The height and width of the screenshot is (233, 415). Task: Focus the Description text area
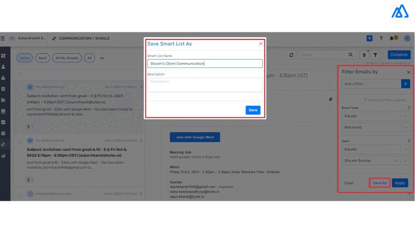coord(205,85)
